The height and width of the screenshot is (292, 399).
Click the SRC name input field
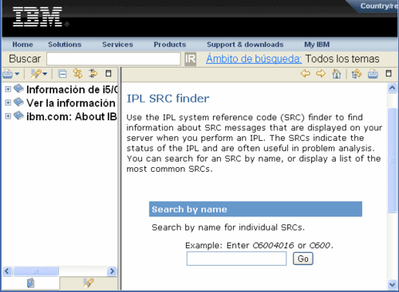pos(236,259)
